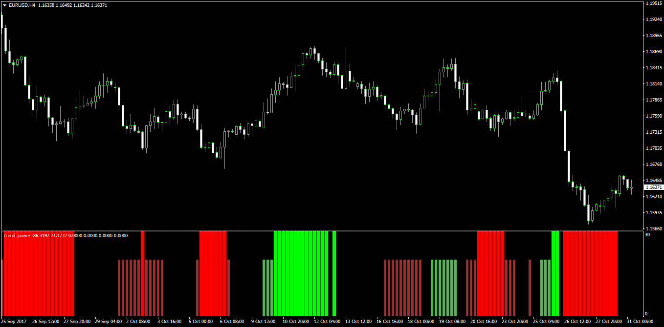
Task: Click the time label 9 Oct 12:00
Action: click(x=264, y=322)
